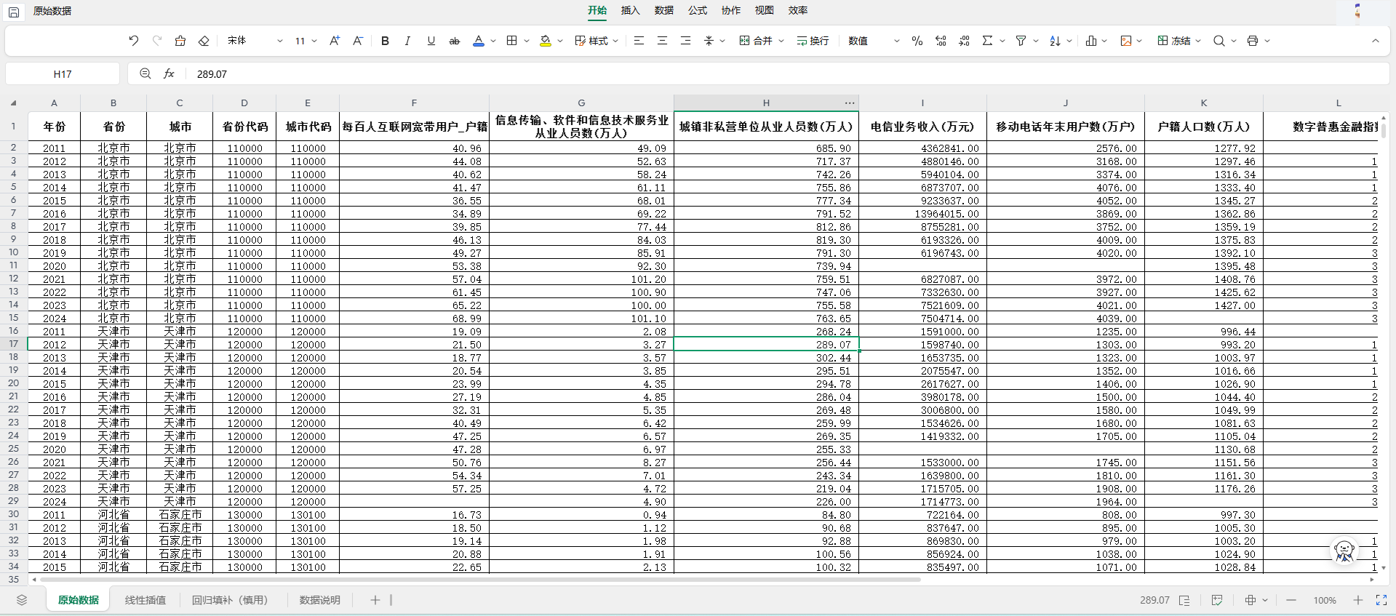The height and width of the screenshot is (616, 1396).
Task: Toggle italic formatting
Action: pos(407,41)
